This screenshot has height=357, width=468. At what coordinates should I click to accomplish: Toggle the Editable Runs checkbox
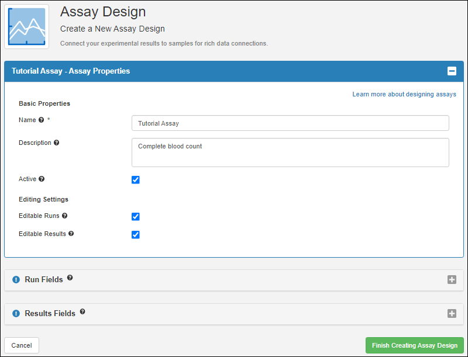click(x=136, y=217)
